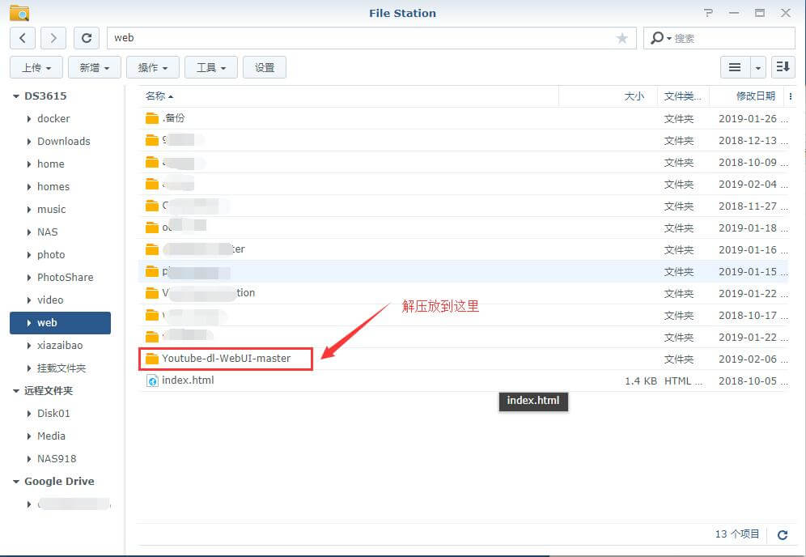
Task: Expand the docker folder in sidebar
Action: [29, 118]
